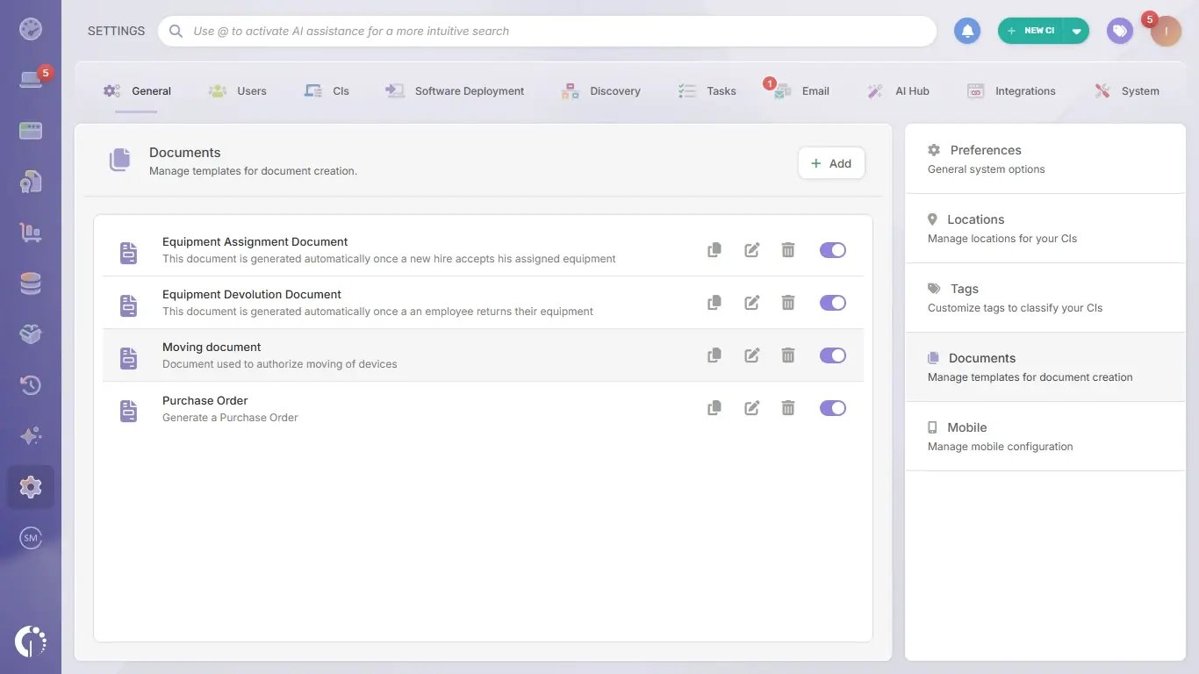Select the Purchase Order title

pyautogui.click(x=205, y=400)
